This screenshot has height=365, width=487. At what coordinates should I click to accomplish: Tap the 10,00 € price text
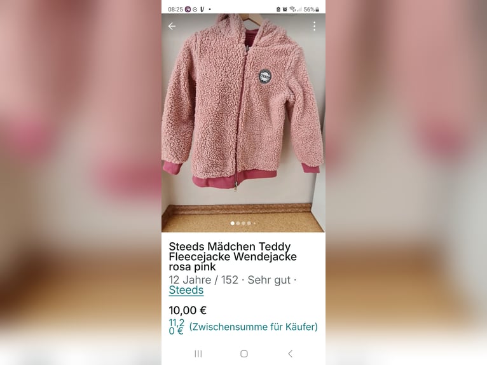coord(188,310)
